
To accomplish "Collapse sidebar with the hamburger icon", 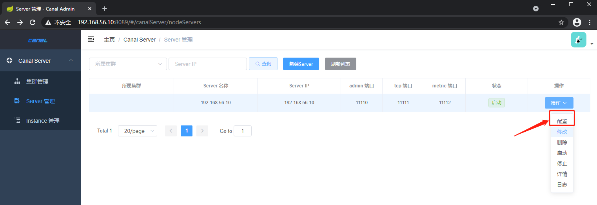I will pos(91,39).
